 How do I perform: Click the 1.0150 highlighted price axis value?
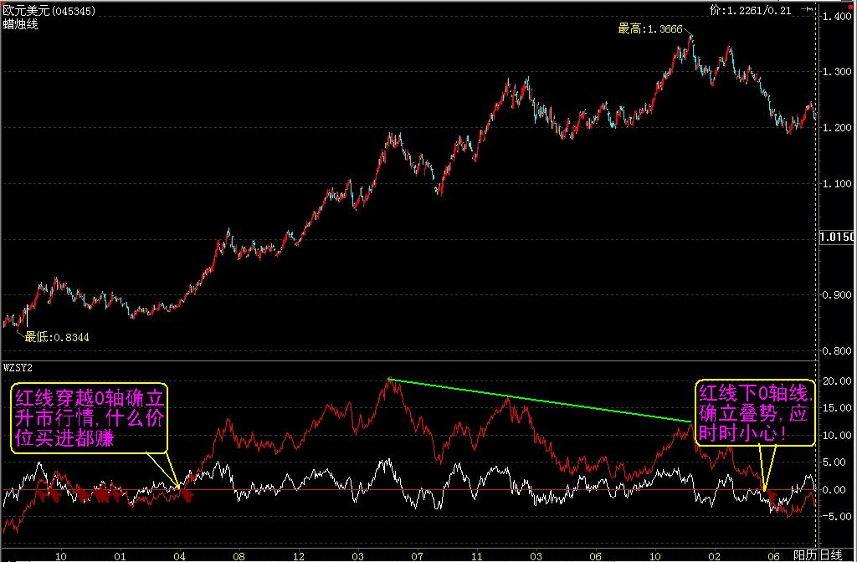tap(837, 237)
